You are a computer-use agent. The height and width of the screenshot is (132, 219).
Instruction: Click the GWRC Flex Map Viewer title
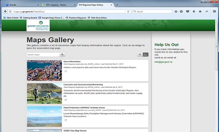75,131
